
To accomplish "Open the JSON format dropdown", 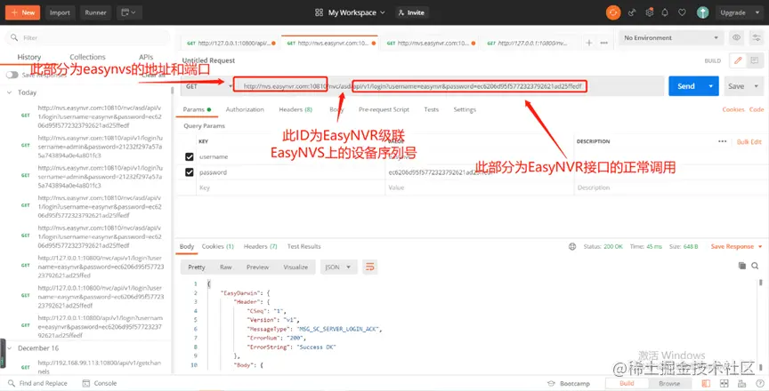I will 338,267.
